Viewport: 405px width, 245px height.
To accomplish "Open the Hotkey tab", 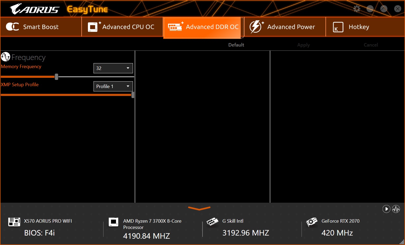I will coord(365,27).
